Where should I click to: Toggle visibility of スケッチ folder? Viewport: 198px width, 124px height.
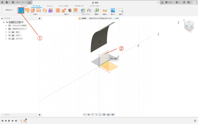pyautogui.click(x=9, y=39)
